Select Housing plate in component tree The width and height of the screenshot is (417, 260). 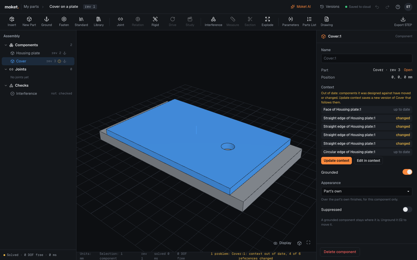(x=38, y=53)
